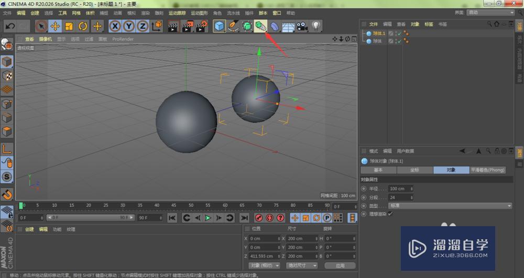524x278 pixels.
Task: Add a light with bulb icon
Action: (316, 26)
